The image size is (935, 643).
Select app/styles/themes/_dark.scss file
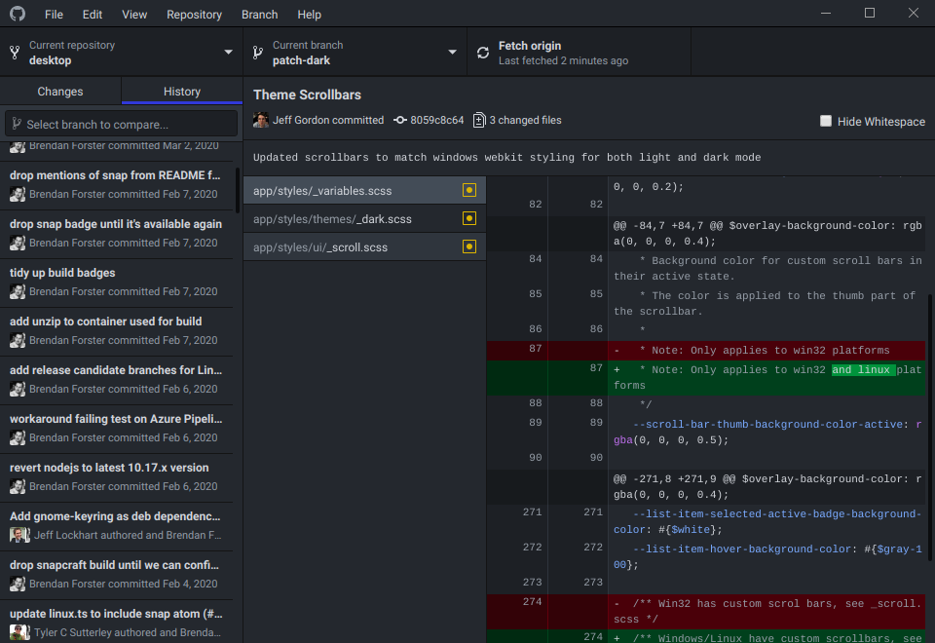click(364, 218)
